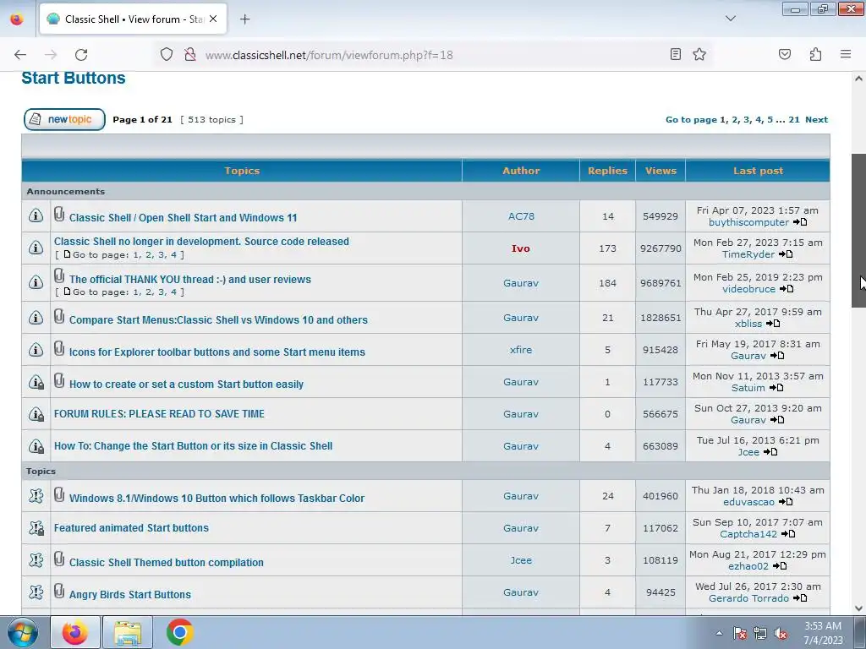Jump to last post by xbliss icon
The height and width of the screenshot is (649, 866).
point(773,324)
